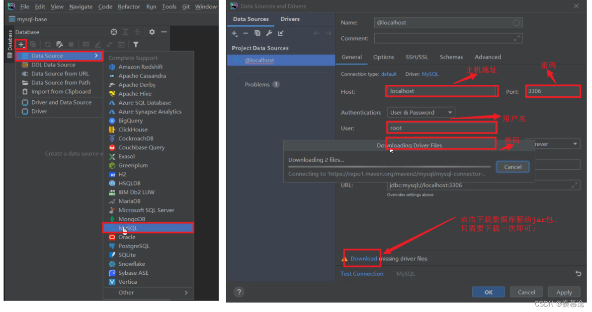Expand the URL field icon
Screen dimensions: 592x312
574,185
